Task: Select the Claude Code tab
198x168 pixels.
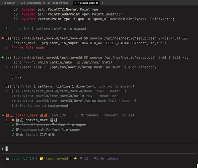Action: (x=84, y=3)
